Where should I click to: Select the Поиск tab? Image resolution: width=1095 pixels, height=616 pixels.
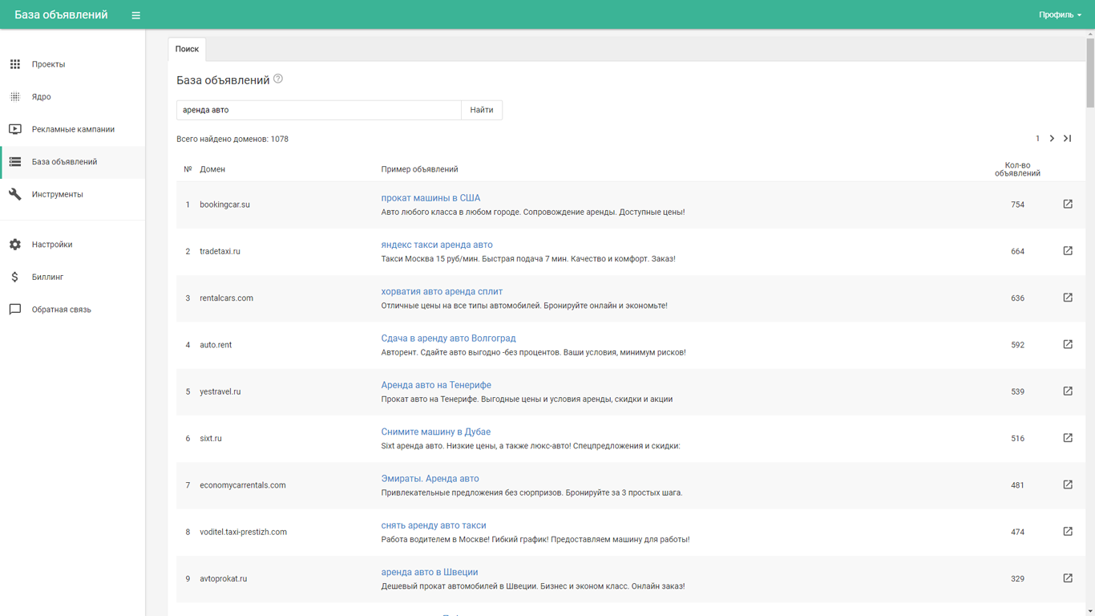[187, 49]
